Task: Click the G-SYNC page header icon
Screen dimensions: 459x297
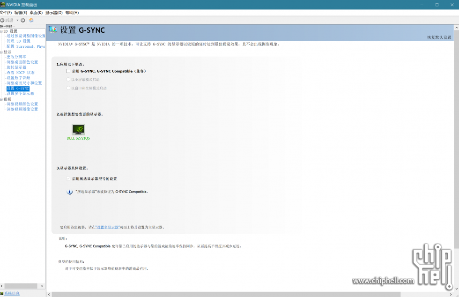Action: (x=53, y=30)
